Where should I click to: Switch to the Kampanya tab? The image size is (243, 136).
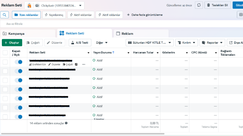point(28,34)
